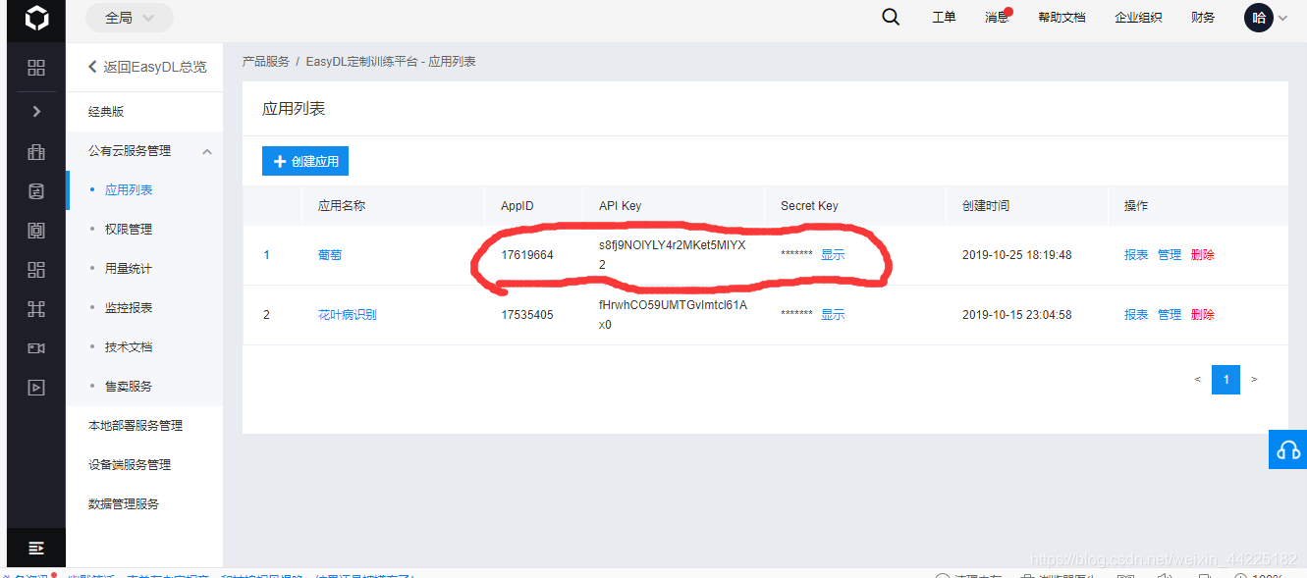This screenshot has width=1307, height=578.
Task: Open the search magnifier in top bar
Action: (891, 17)
